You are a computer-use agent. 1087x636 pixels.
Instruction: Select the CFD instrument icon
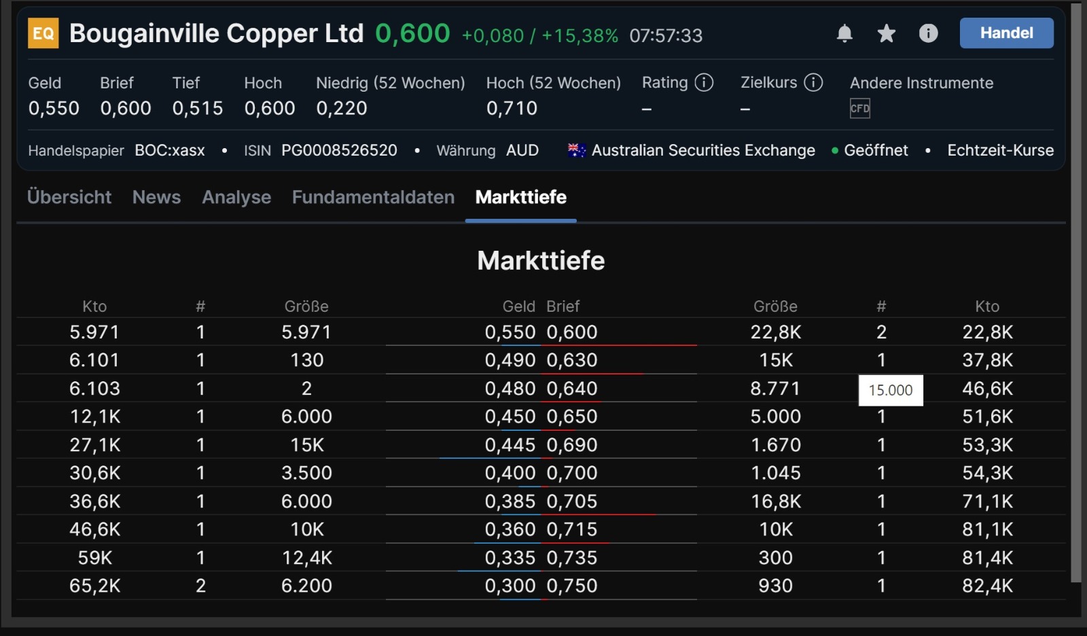pyautogui.click(x=859, y=108)
